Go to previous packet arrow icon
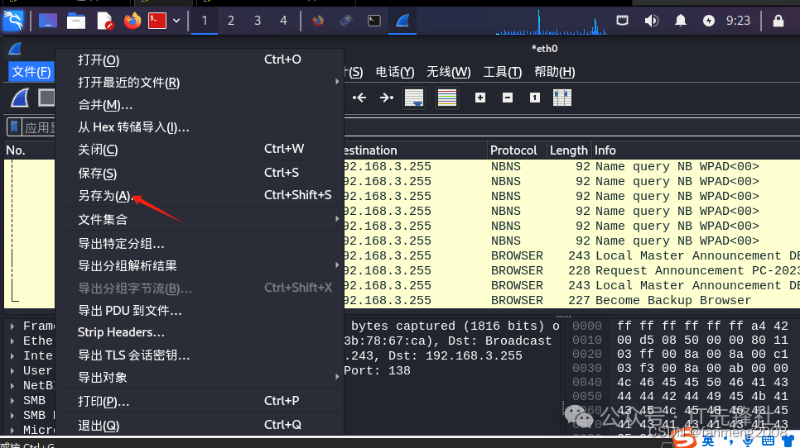Screen dimensions: 800x448 point(359,98)
